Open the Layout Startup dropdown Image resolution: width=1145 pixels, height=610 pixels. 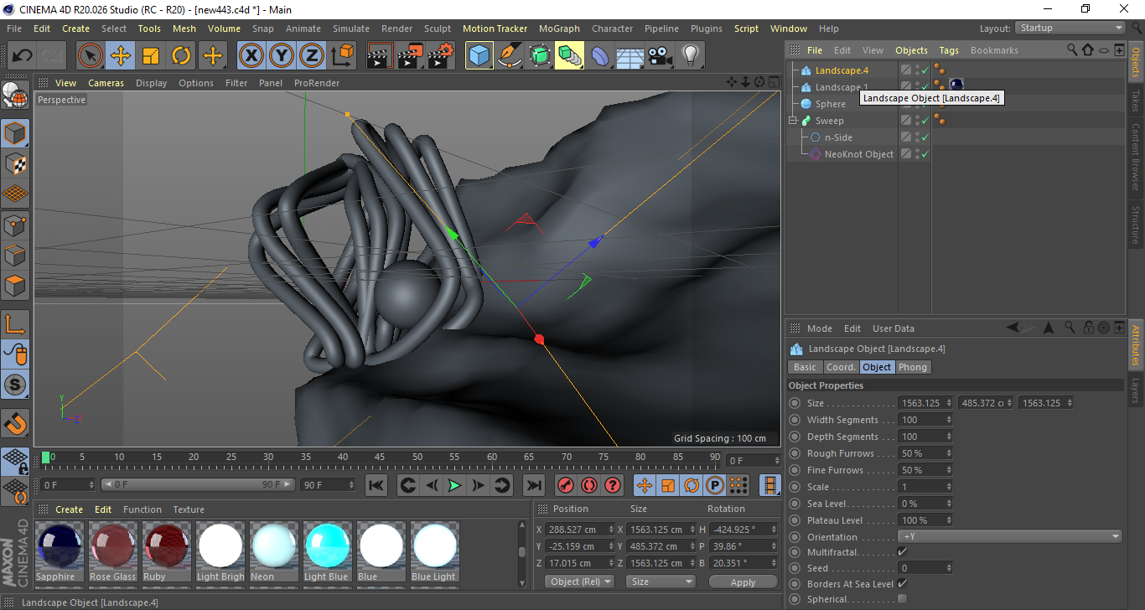1070,28
